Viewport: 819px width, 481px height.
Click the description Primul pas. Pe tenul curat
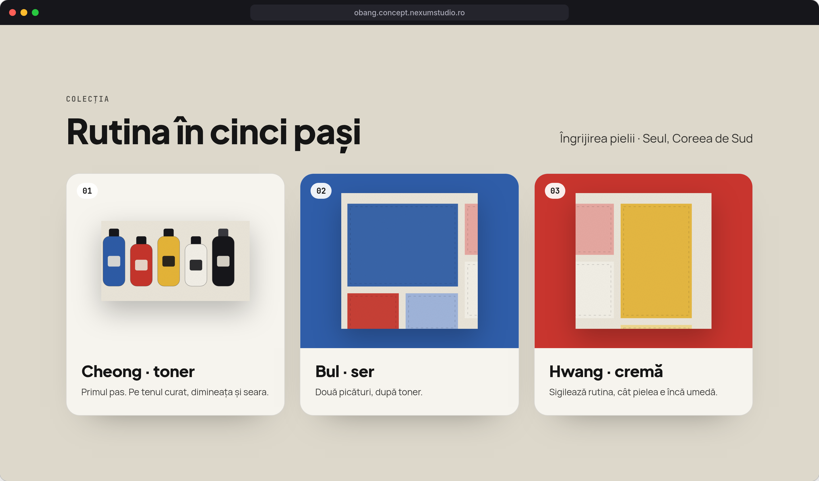(x=175, y=392)
